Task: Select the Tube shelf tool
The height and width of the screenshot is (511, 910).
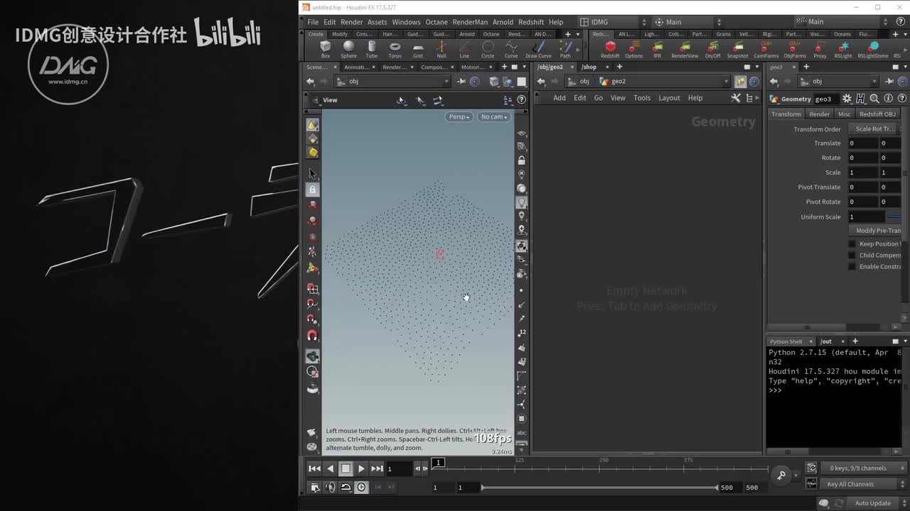Action: [x=372, y=50]
